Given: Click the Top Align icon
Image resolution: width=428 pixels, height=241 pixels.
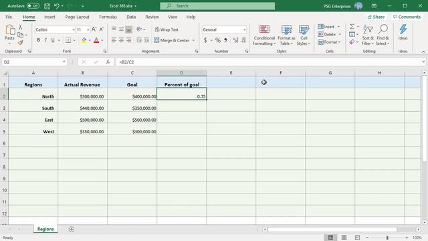Looking at the screenshot, I should pos(114,29).
